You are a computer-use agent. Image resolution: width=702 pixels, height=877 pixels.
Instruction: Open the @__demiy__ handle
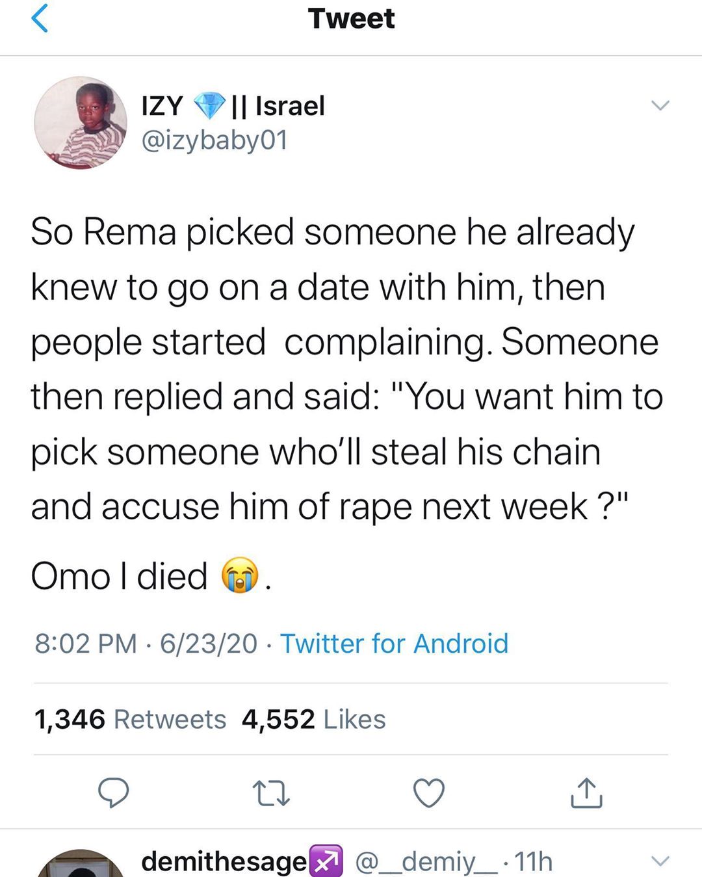pos(426,862)
